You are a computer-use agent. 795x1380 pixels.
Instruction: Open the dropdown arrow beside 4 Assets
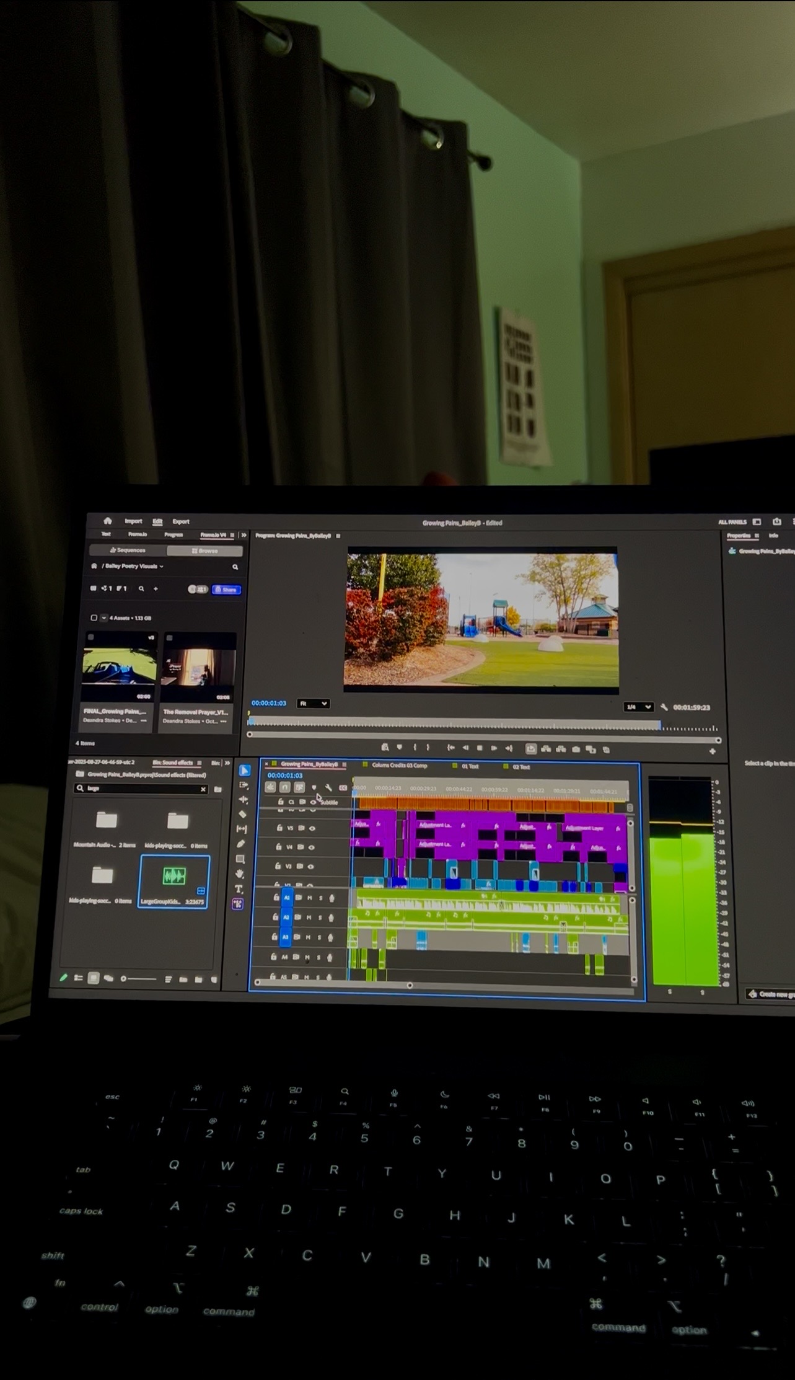pos(103,617)
